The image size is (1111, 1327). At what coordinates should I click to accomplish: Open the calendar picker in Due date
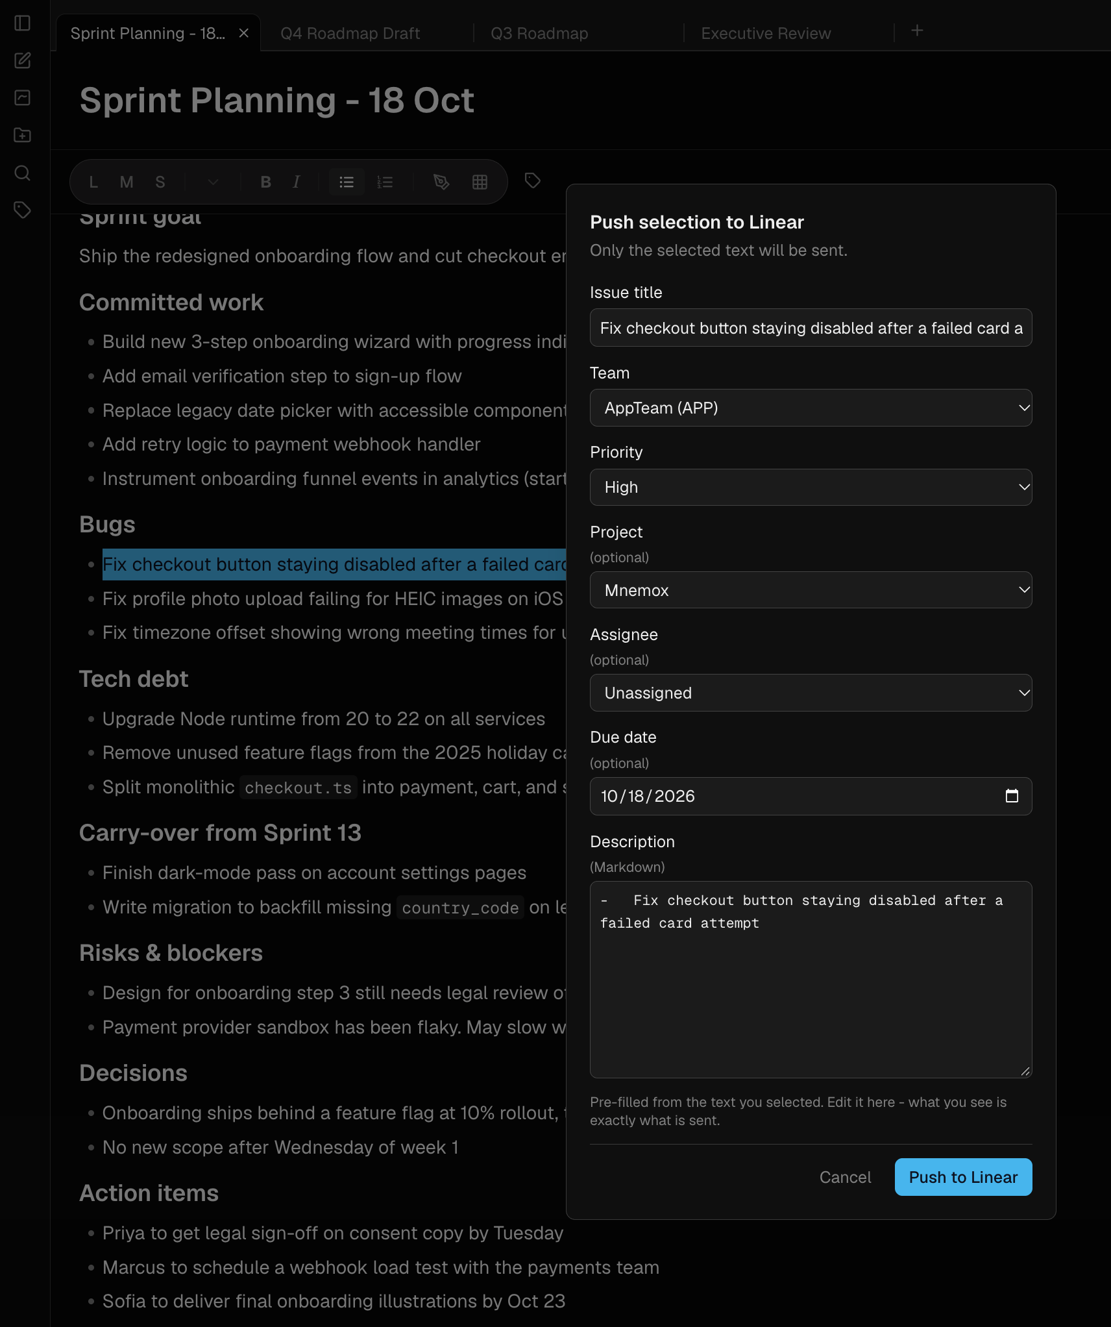1012,796
